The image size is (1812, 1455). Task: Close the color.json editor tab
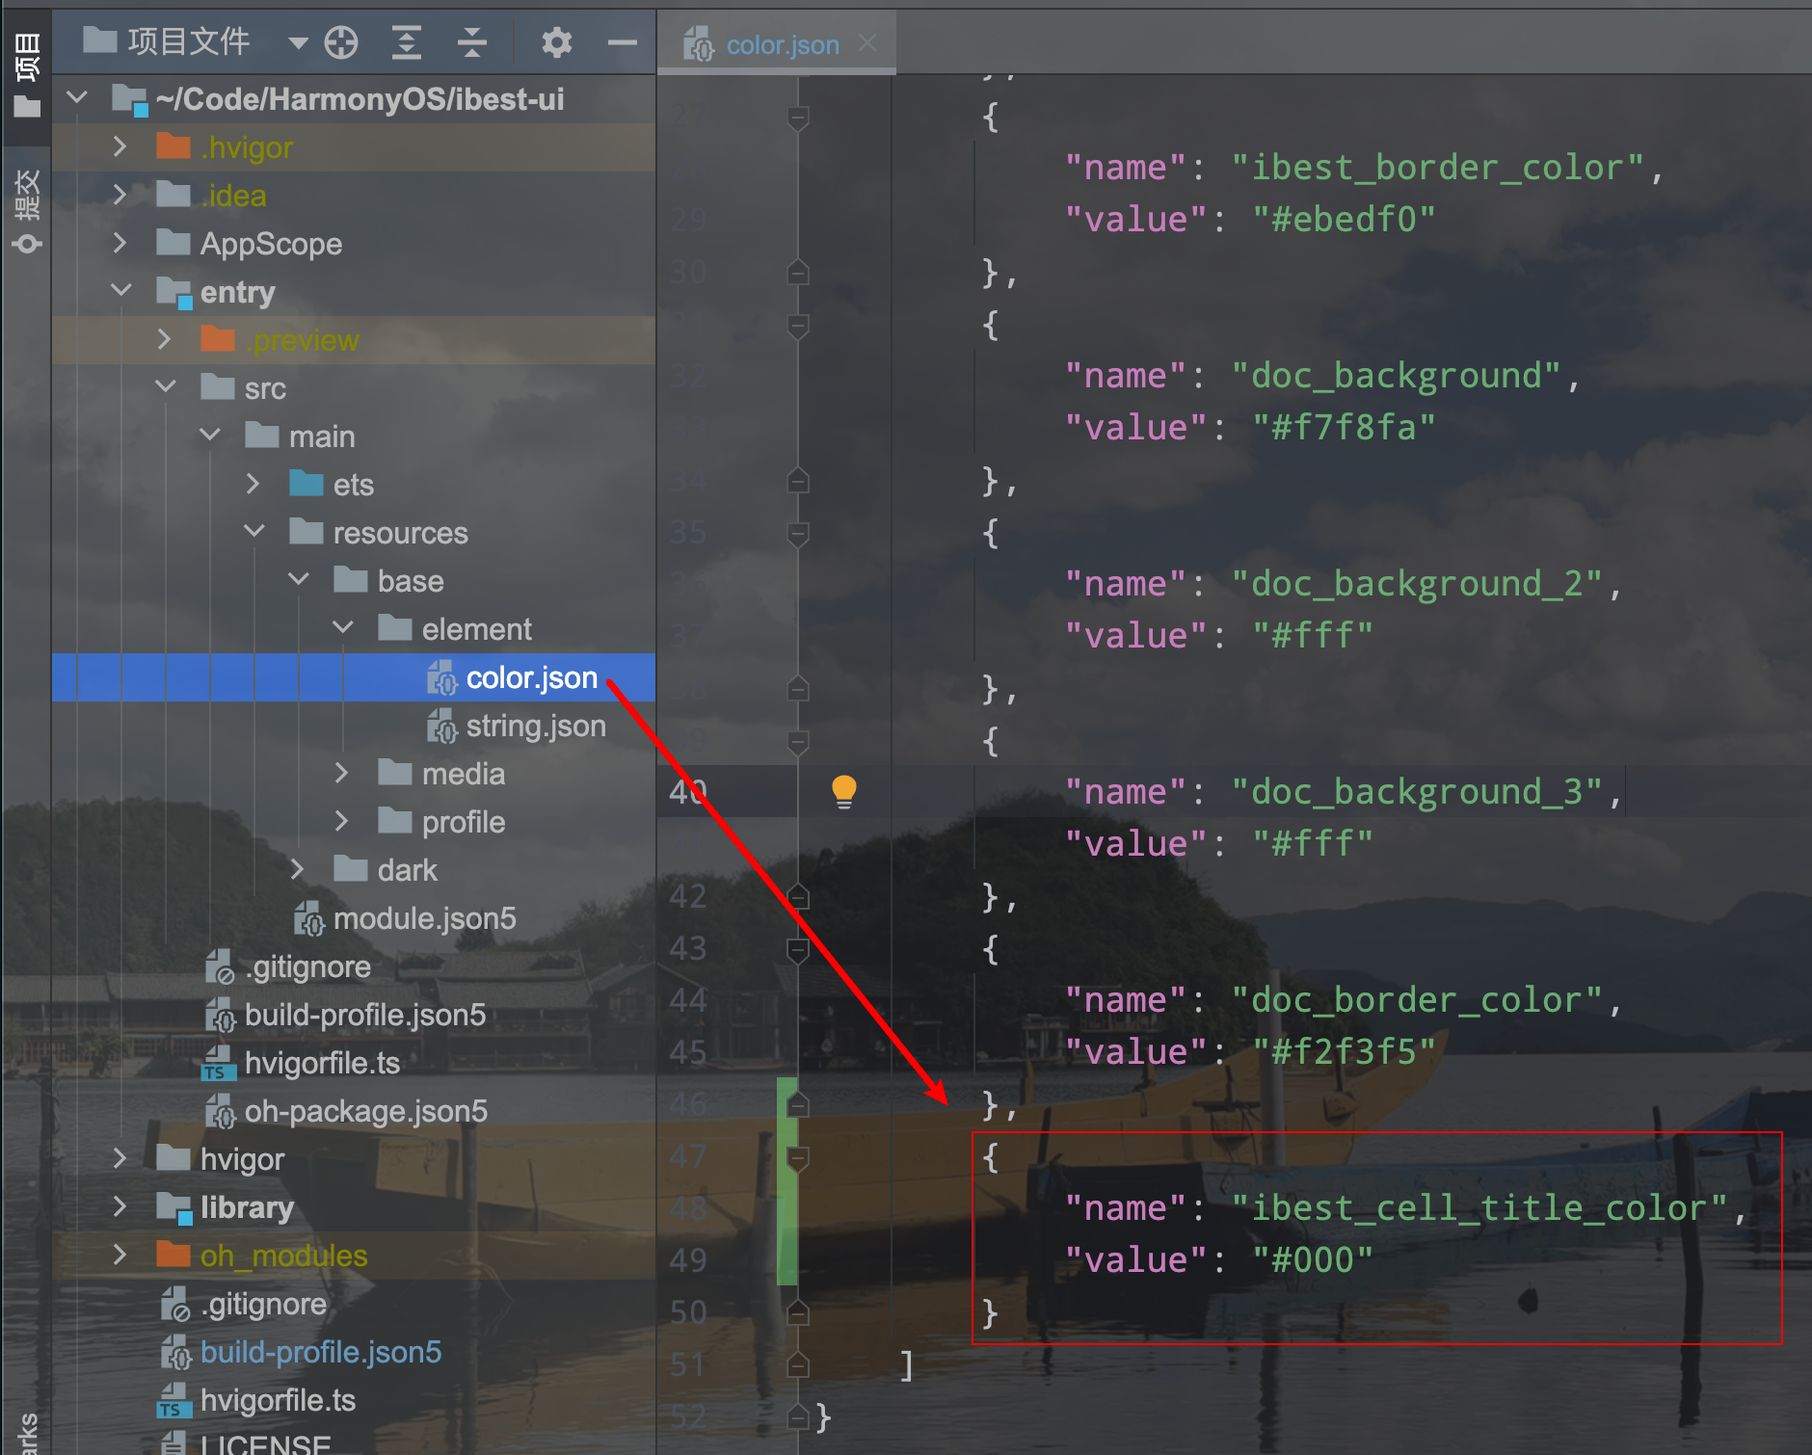pos(867,43)
